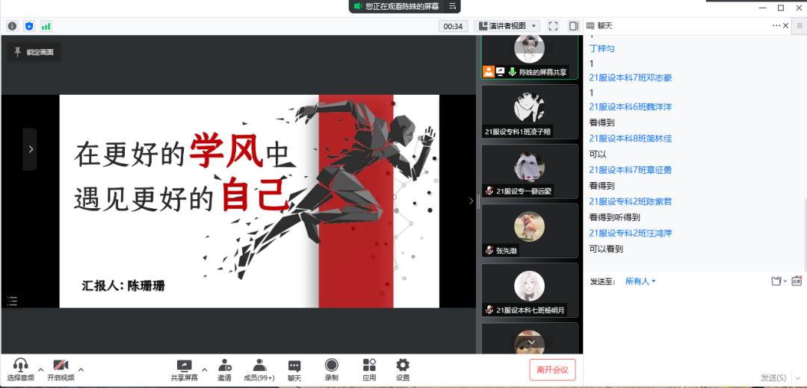Click 21服设专科1班凌子翔 participant video tile
The image size is (807, 388).
point(529,112)
